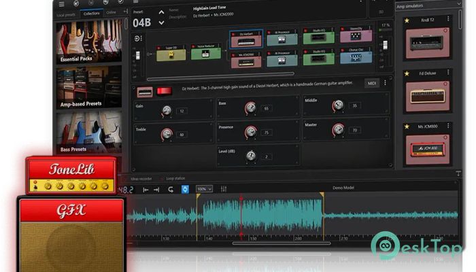The image size is (476, 272).
Task: Open the Amp simulators category dropdown
Action: 429,5
